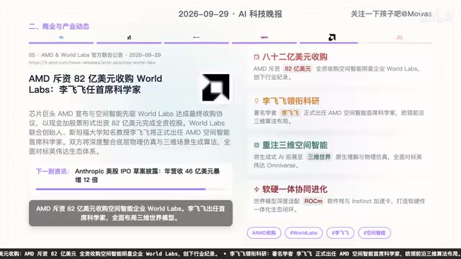Click the scrolling news ticker at bottom
Screen dimensions: 461x259
coord(230,254)
